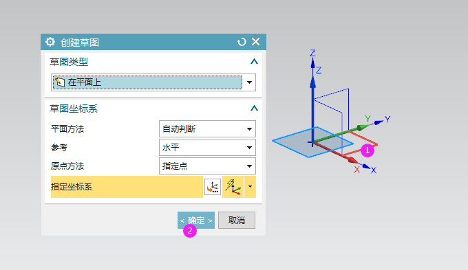Click the 草图类型 section title
This screenshot has height=270, width=468.
coord(69,62)
